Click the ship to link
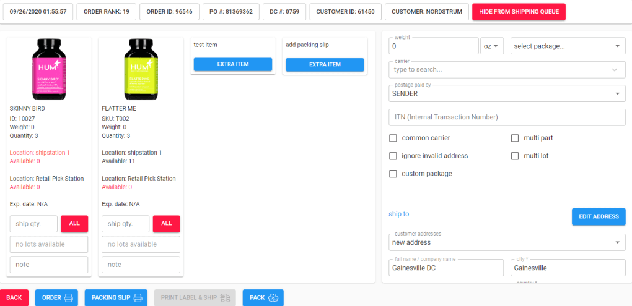This screenshot has width=632, height=306. coord(399,214)
